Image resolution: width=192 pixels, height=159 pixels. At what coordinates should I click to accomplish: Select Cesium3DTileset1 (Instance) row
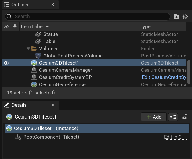coord(97,128)
